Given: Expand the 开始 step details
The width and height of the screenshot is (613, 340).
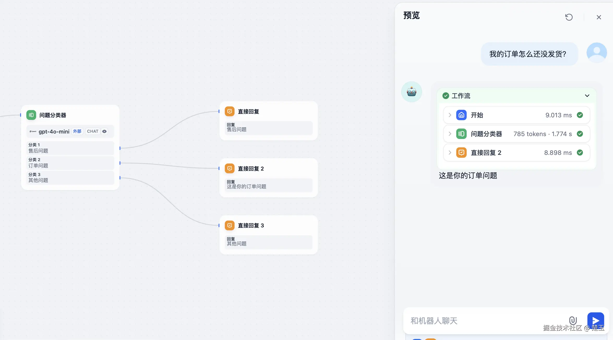Looking at the screenshot, I should tap(450, 115).
